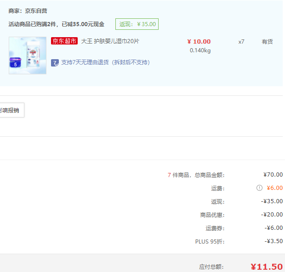Click the 返现: ¥35.00 green tag
Screen dimensions: 285x272
(x=137, y=24)
